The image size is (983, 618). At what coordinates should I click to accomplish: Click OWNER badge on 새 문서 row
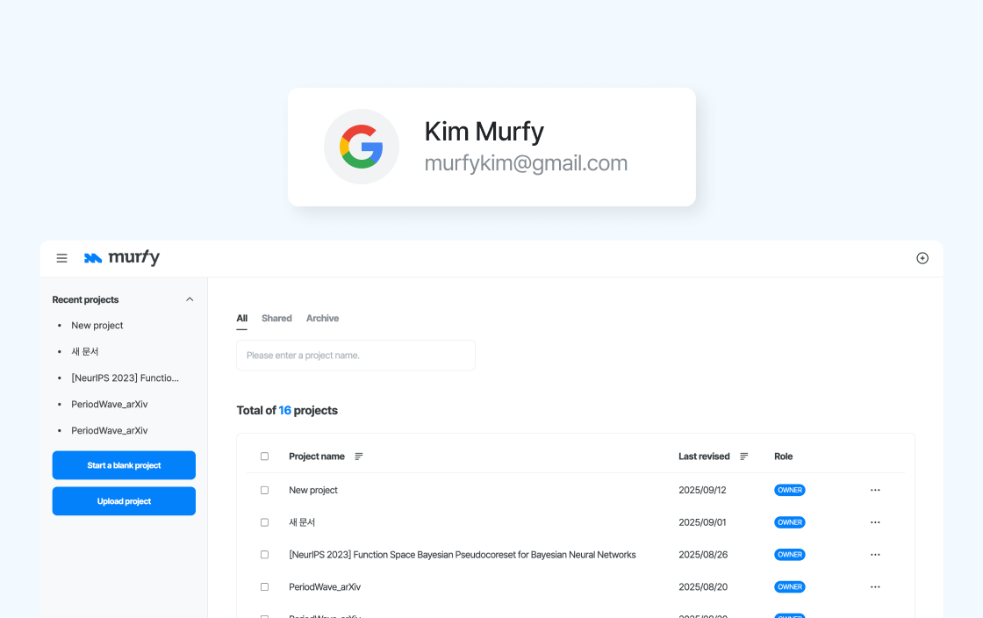[789, 522]
